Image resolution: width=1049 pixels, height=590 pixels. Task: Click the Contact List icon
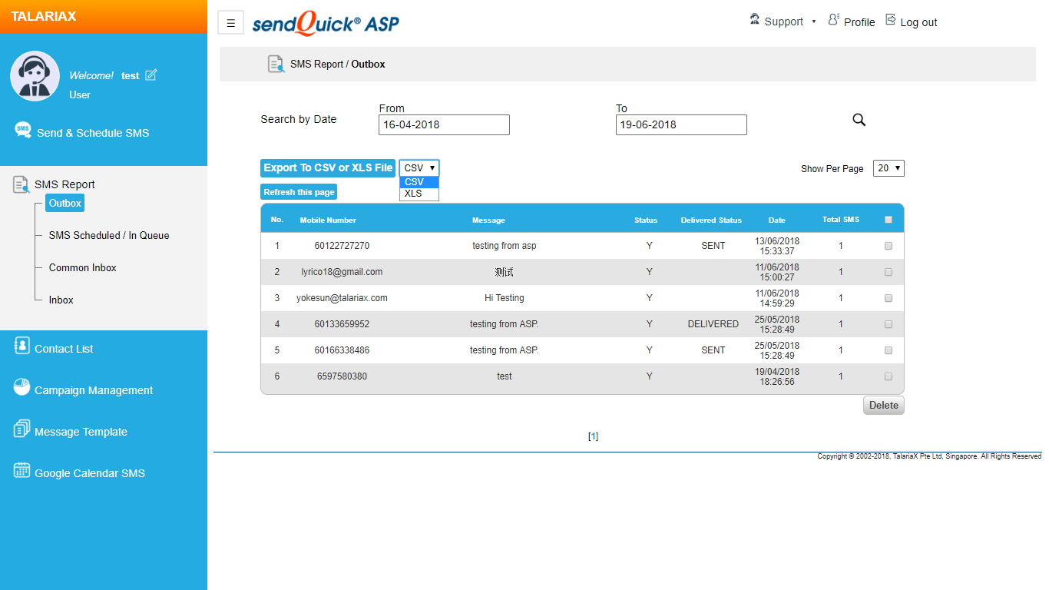[22, 346]
